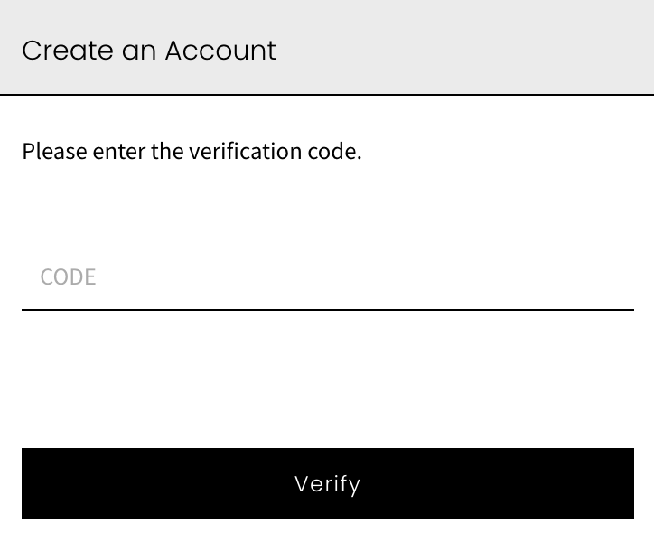654x542 pixels.
Task: Click the word "Create" in the title
Action: pos(60,51)
